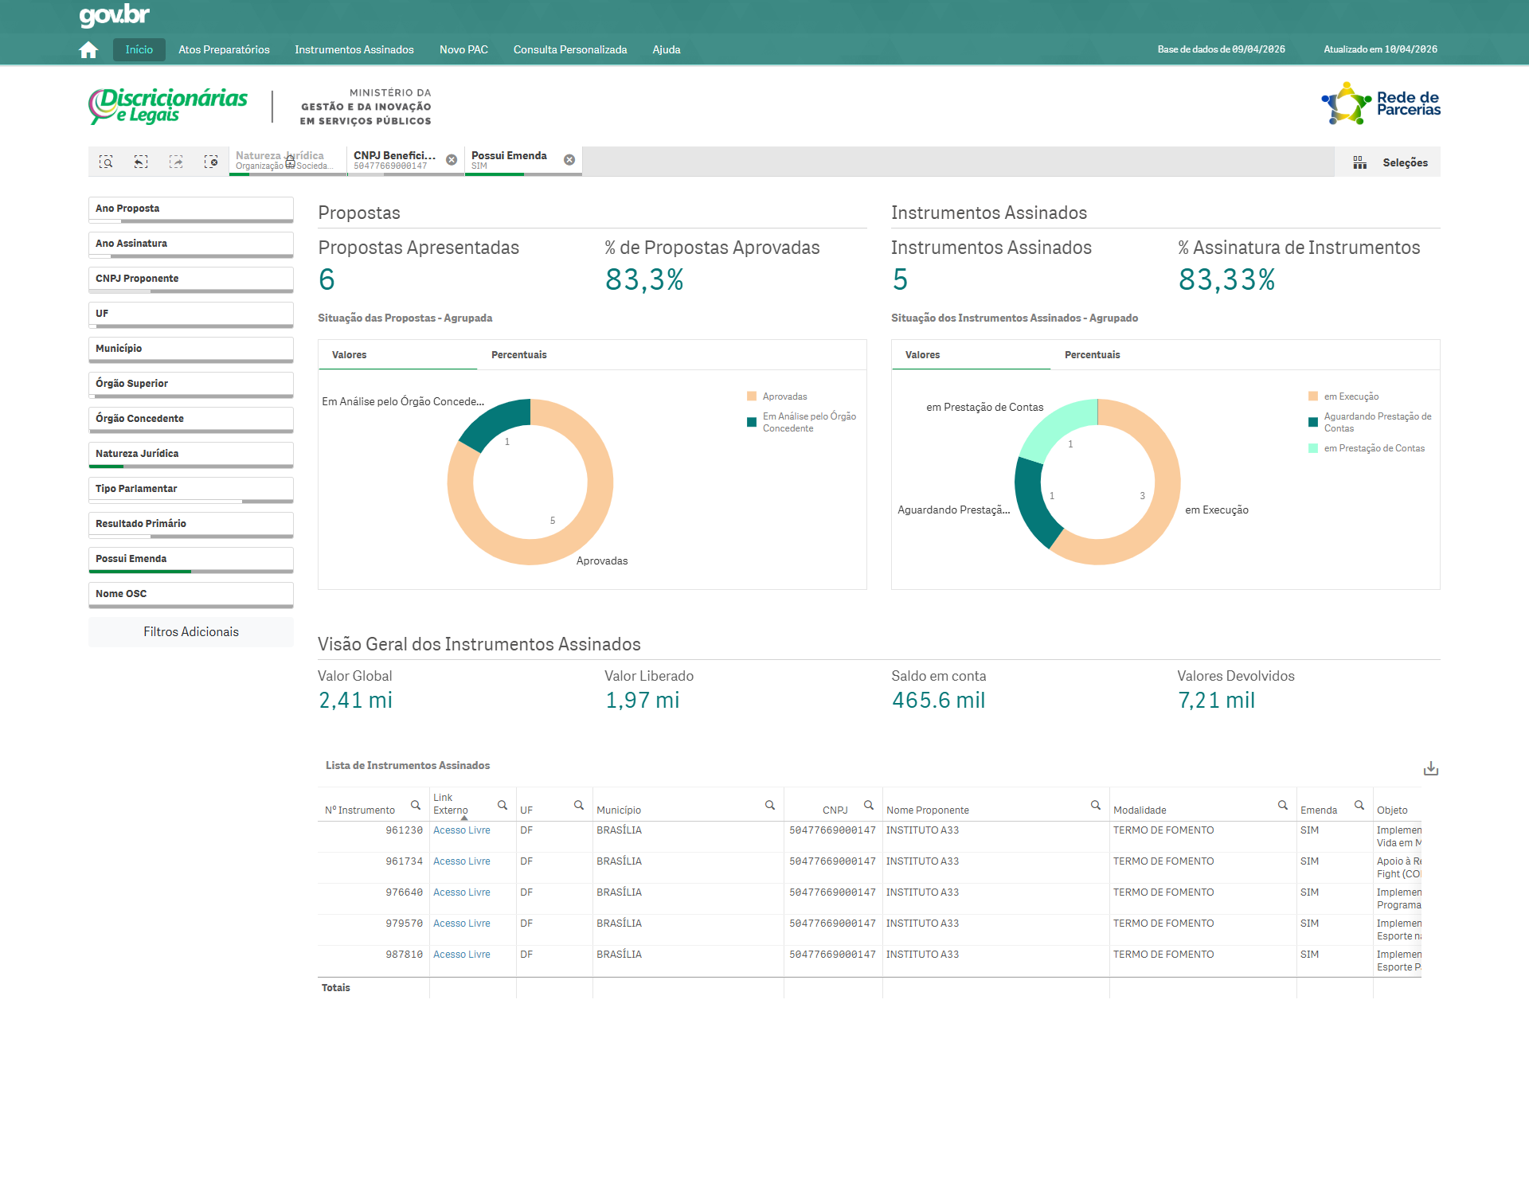Step back in selections
Image resolution: width=1529 pixels, height=1195 pixels.
coord(141,162)
